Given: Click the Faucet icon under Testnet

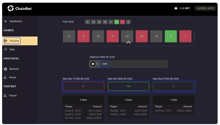Looking at the screenshot, I should click(5, 95).
